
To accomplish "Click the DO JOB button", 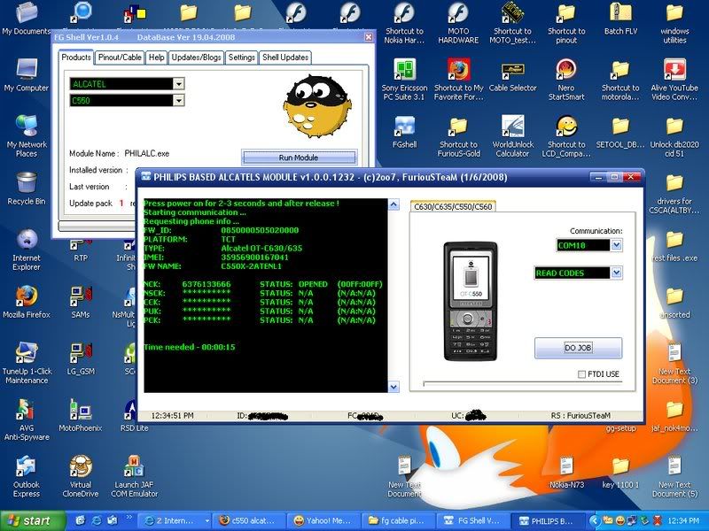I will 578,348.
